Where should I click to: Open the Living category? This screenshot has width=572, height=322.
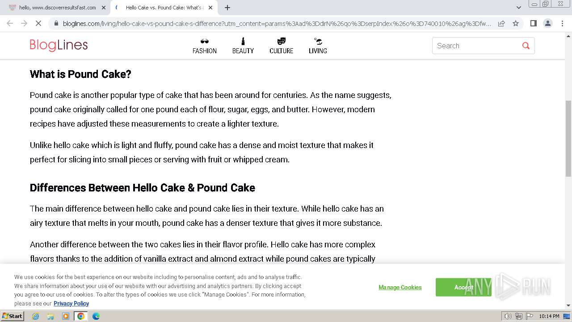click(x=318, y=46)
